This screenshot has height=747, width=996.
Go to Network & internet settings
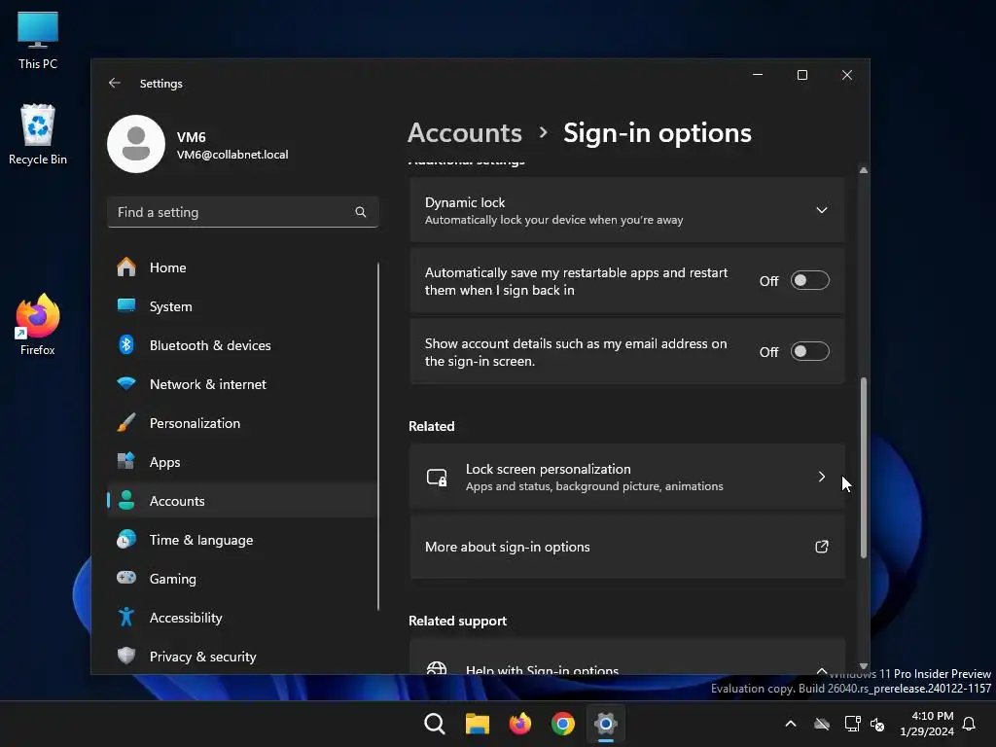(x=242, y=383)
